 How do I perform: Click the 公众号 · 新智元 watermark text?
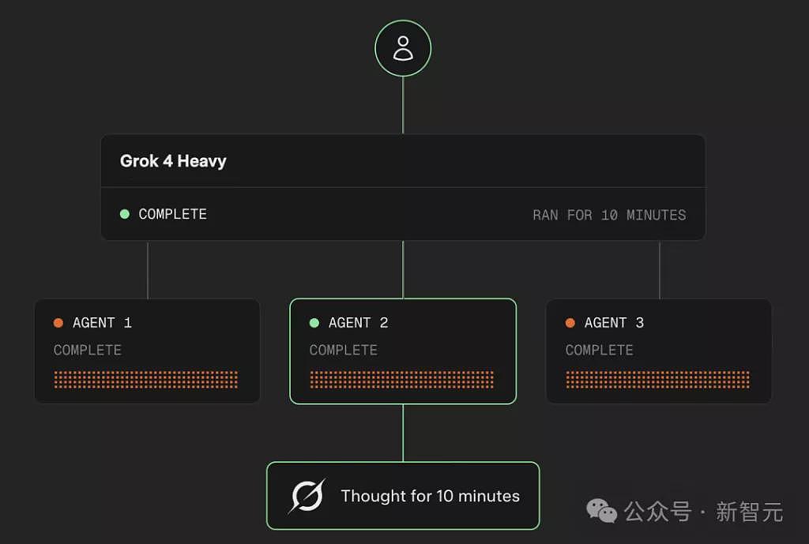point(703,512)
